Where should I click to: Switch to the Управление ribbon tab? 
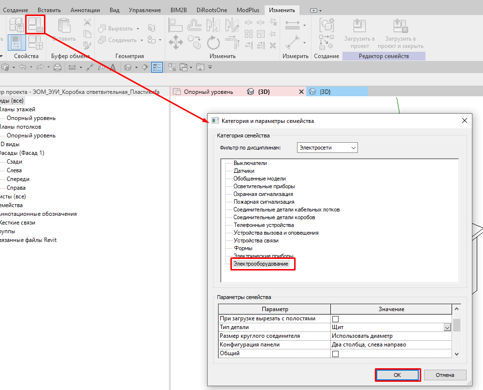(x=145, y=10)
